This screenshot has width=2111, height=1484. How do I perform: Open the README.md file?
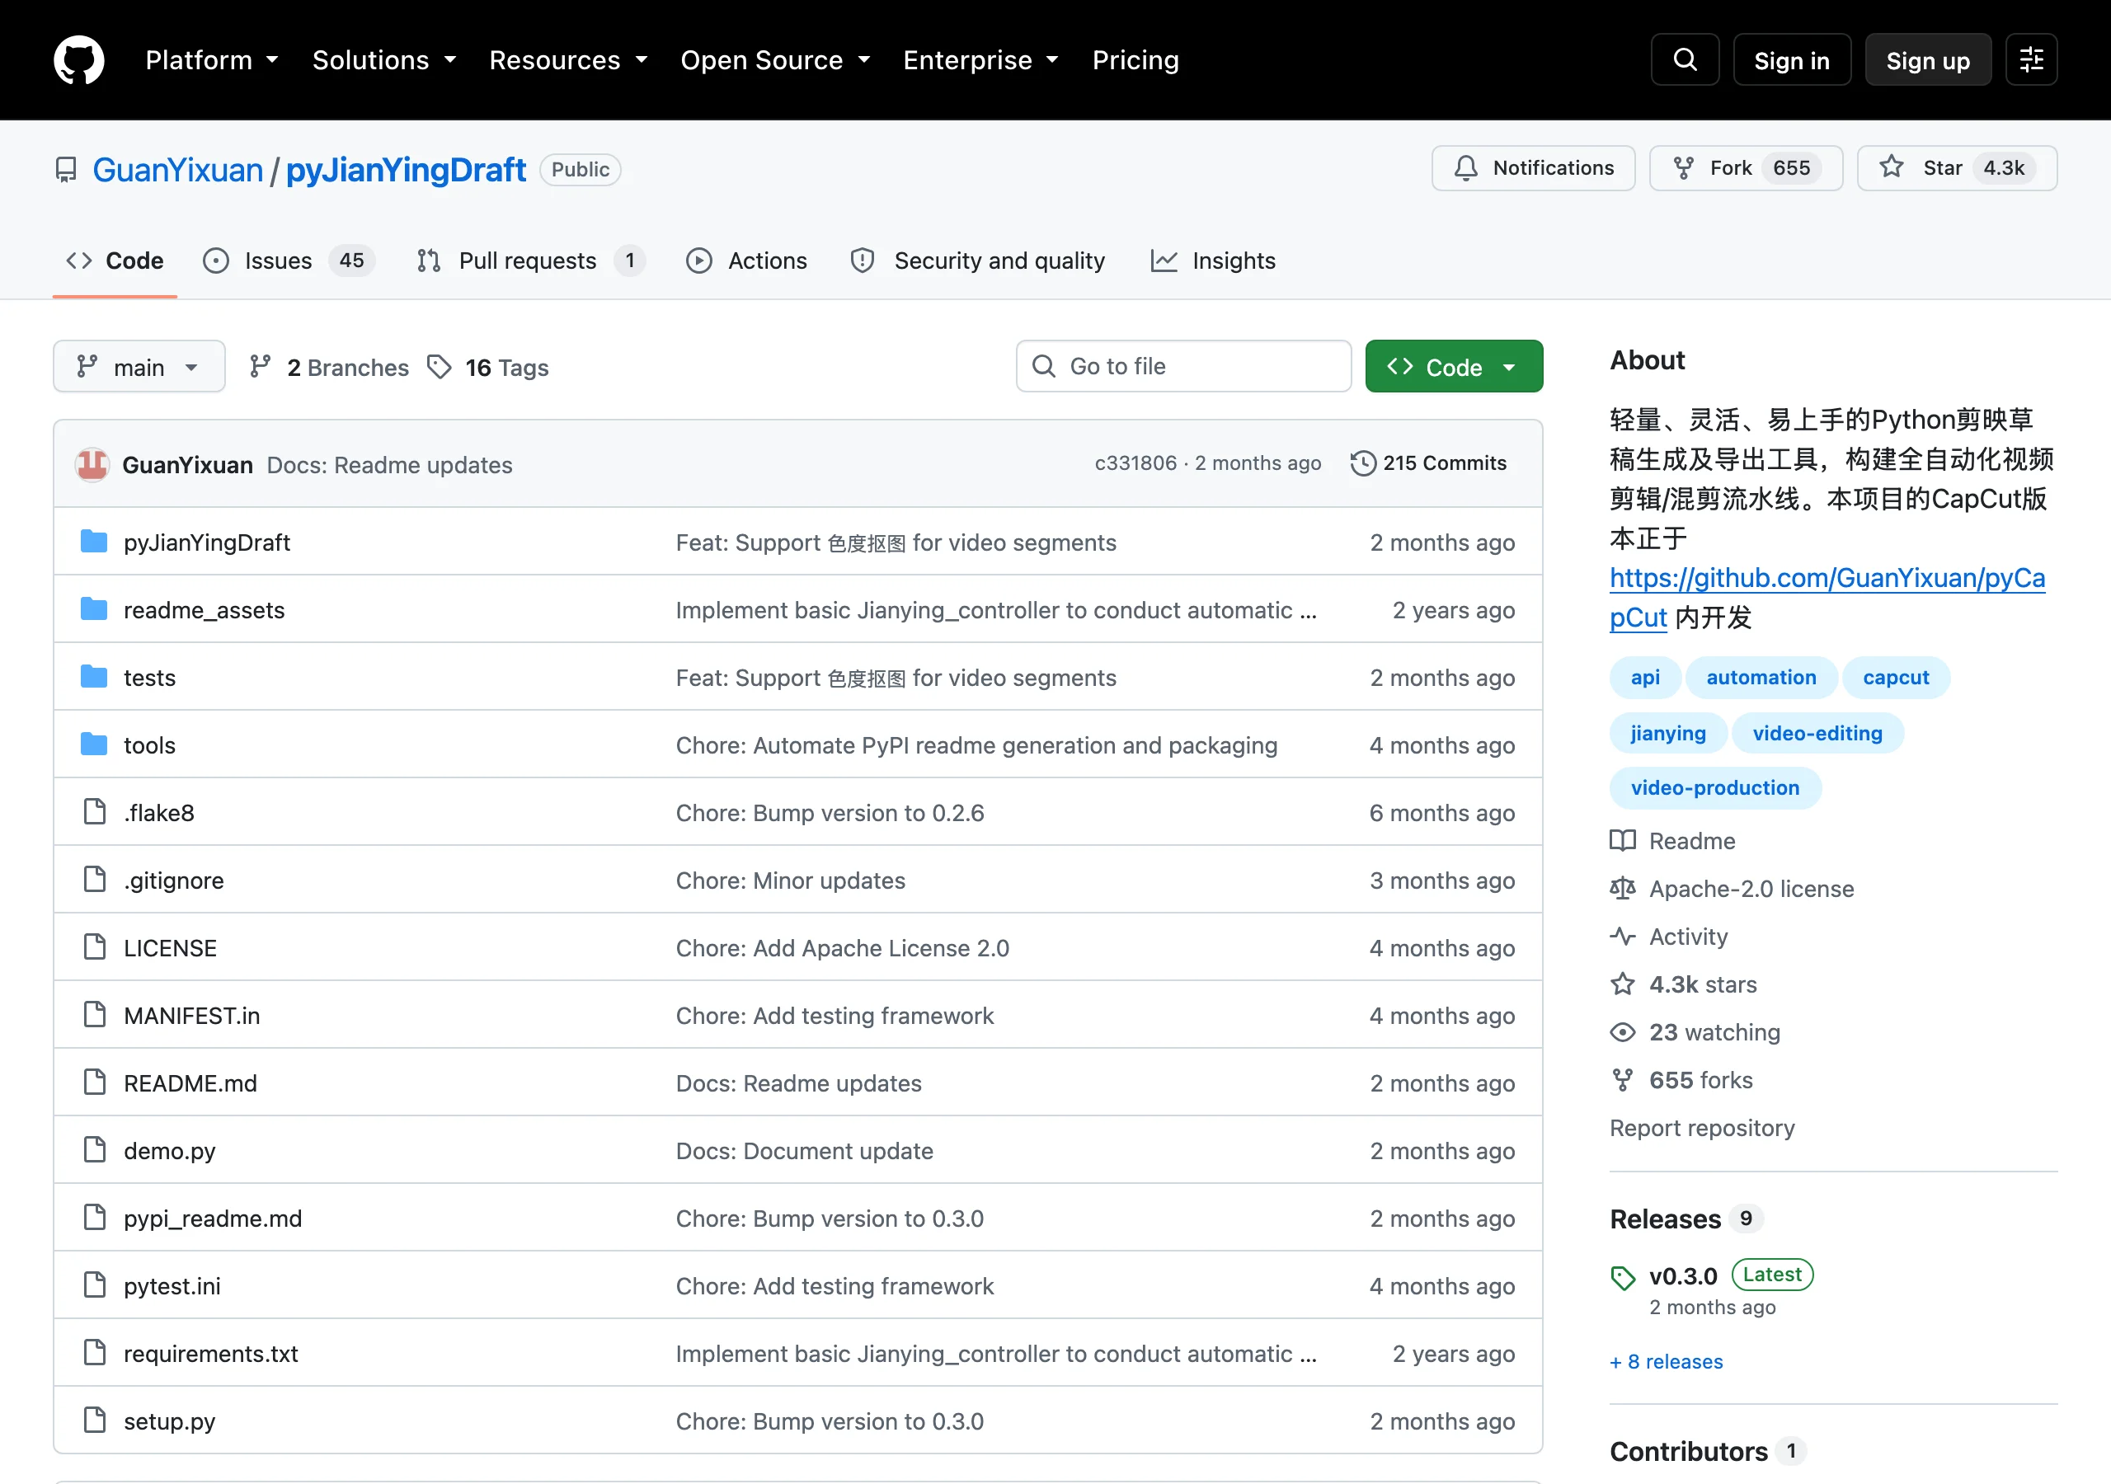pos(190,1083)
